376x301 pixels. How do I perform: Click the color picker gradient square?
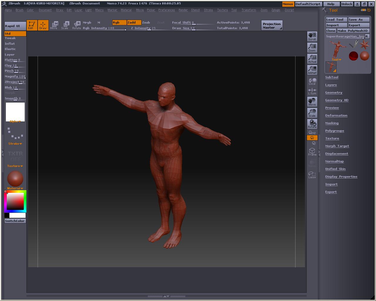coord(15,201)
